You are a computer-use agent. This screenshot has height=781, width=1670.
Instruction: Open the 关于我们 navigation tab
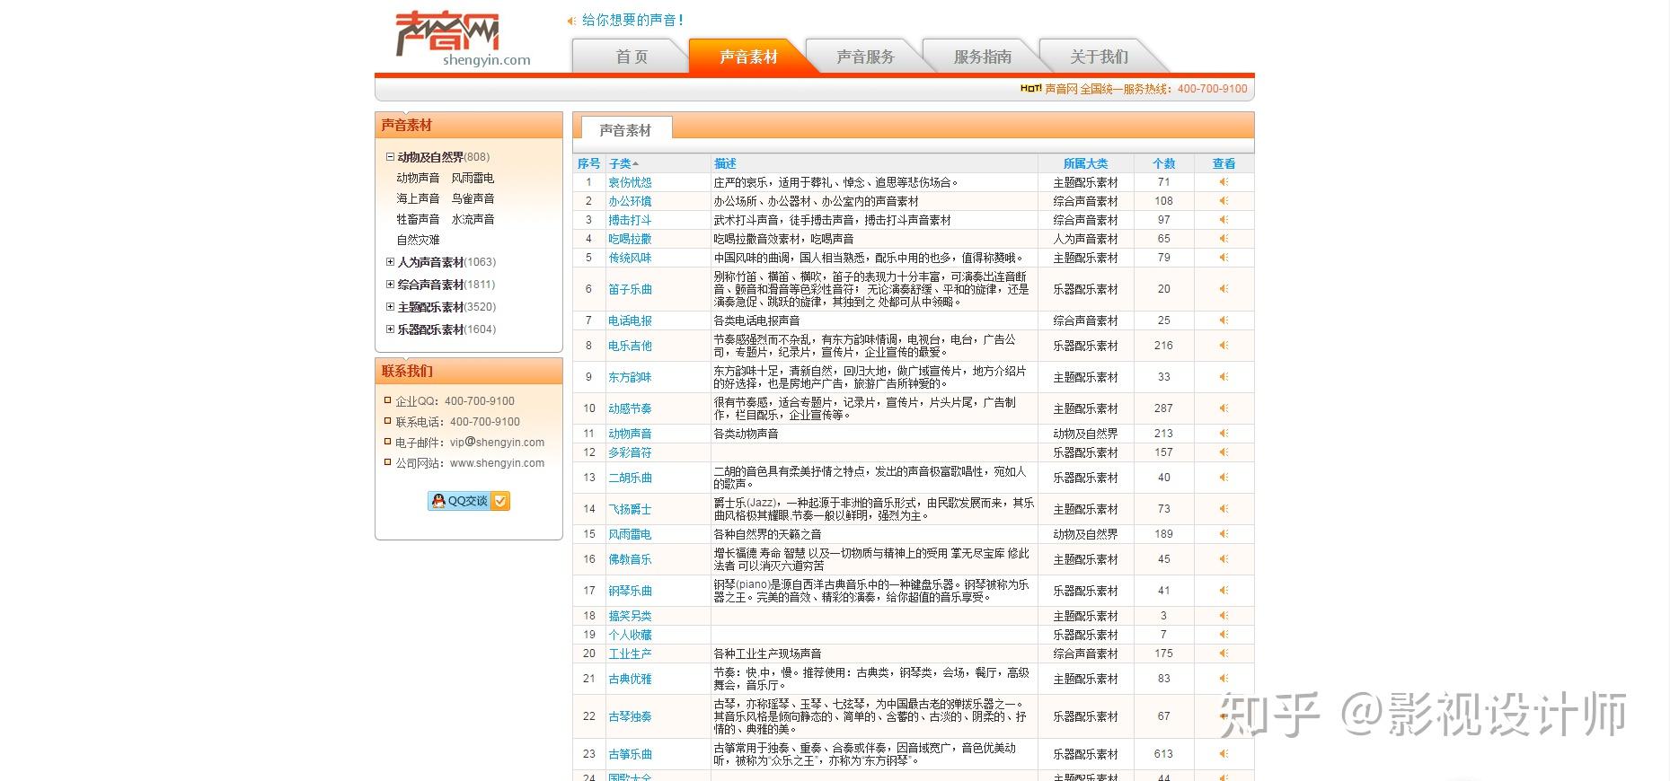click(x=1099, y=57)
